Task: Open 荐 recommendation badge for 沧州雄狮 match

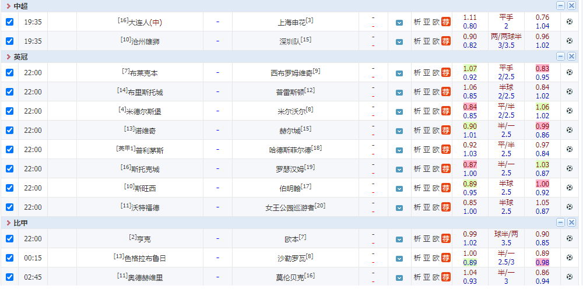Action: point(446,41)
